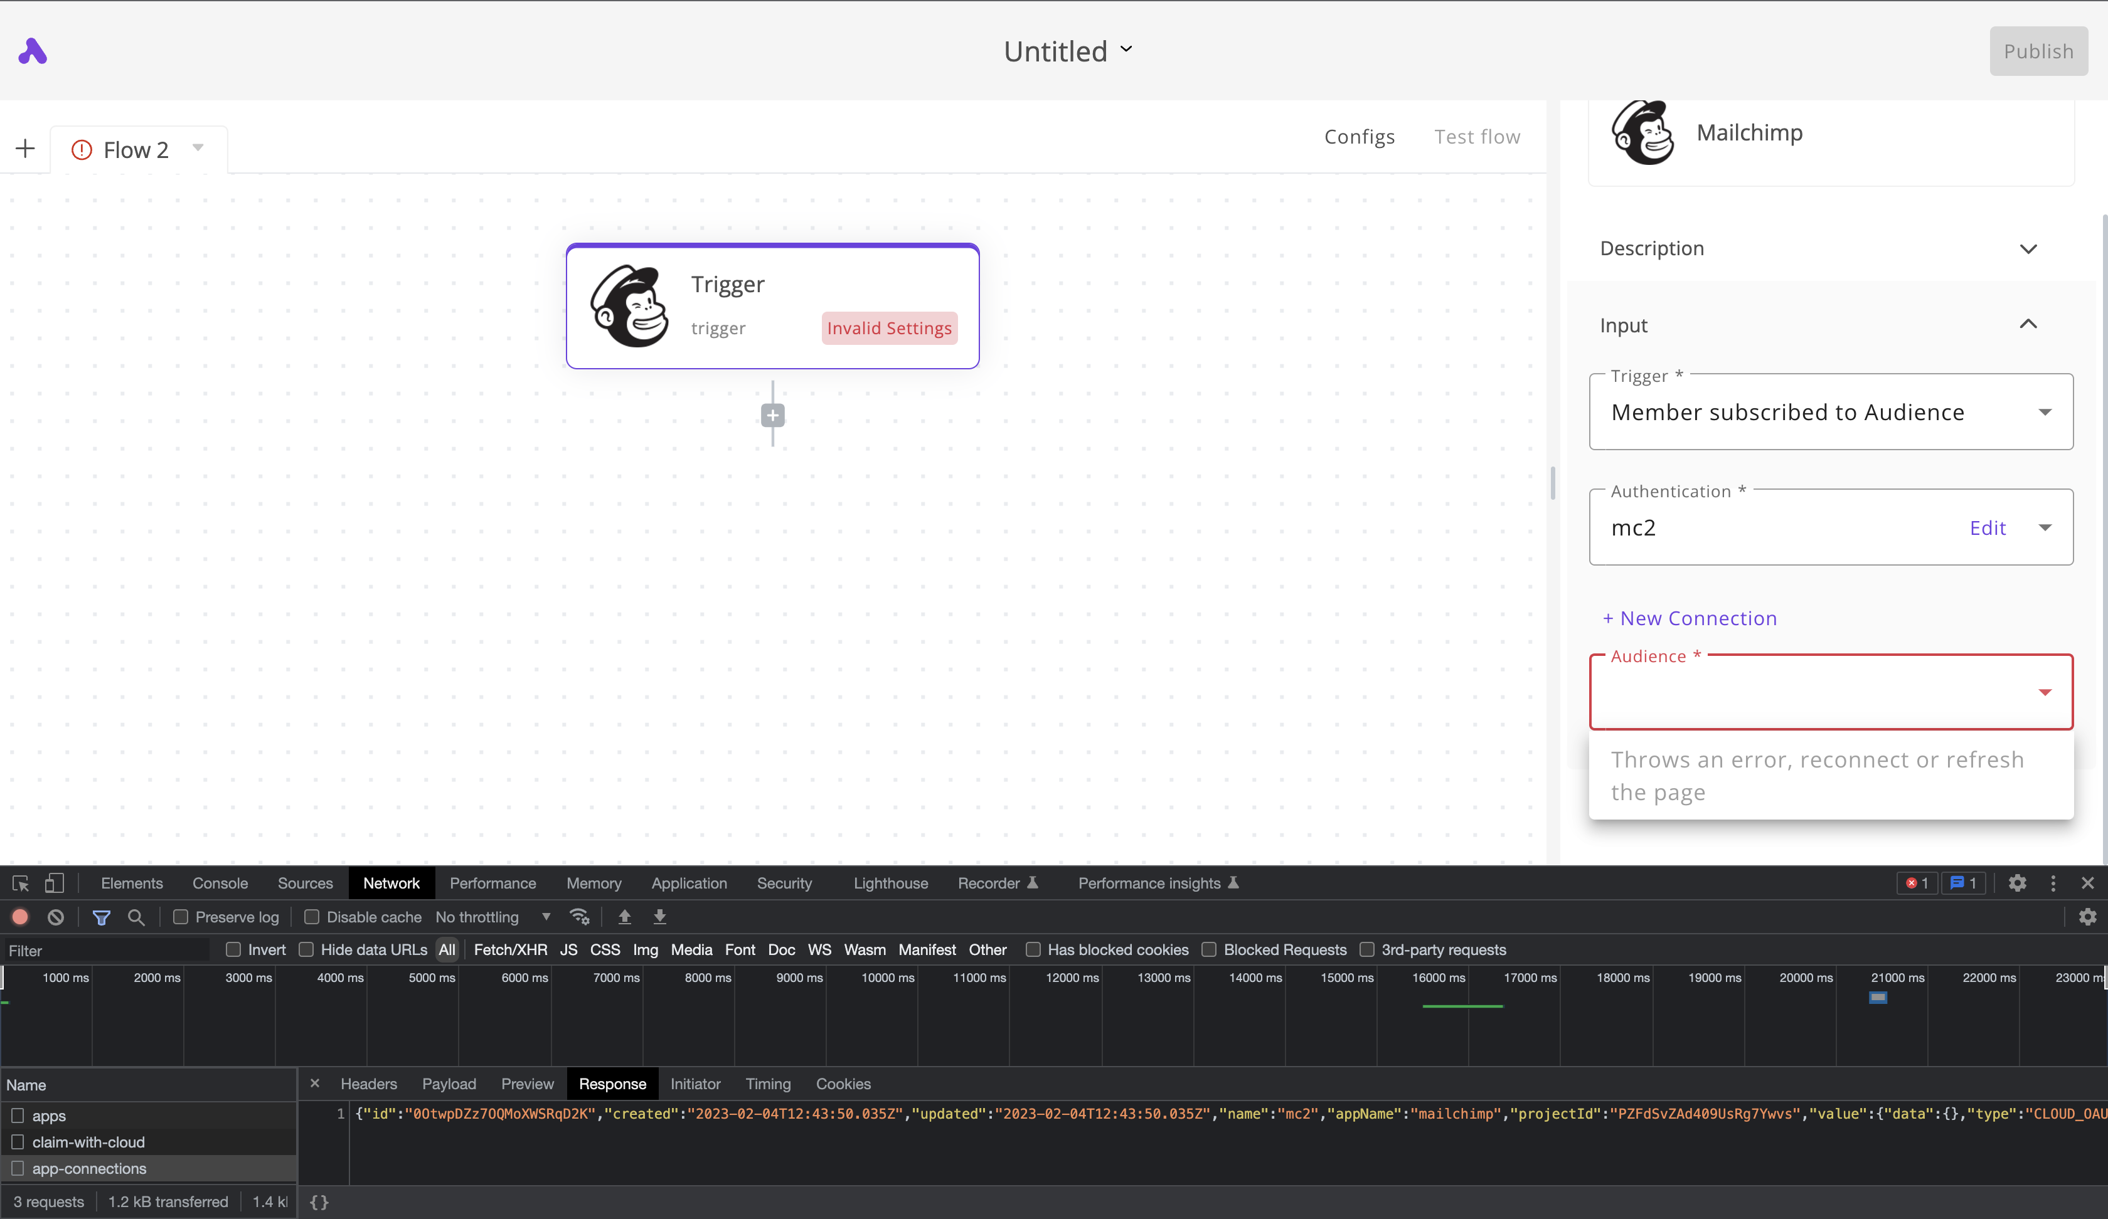Stop recording the network log

pyautogui.click(x=19, y=916)
